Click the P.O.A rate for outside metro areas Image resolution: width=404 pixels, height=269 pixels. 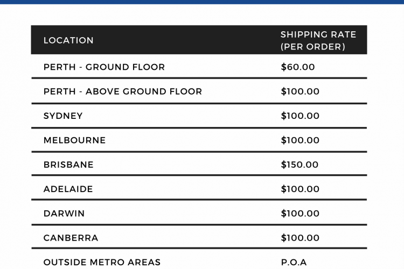coord(294,263)
